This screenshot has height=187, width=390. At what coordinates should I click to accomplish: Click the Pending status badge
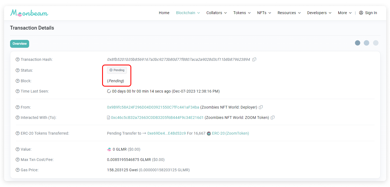point(117,70)
